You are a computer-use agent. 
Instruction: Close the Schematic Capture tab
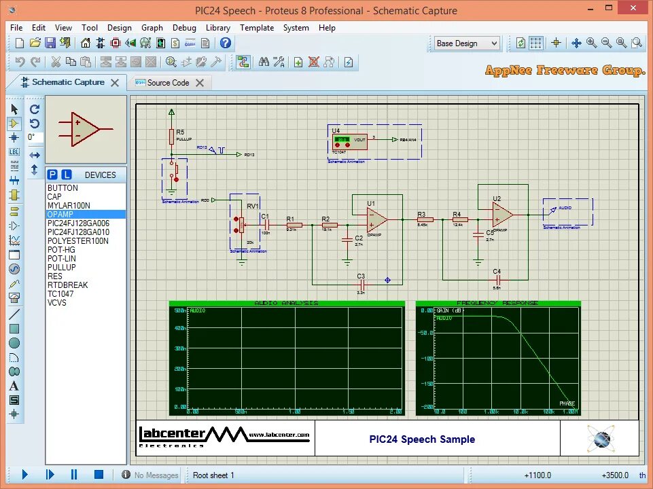click(x=115, y=83)
